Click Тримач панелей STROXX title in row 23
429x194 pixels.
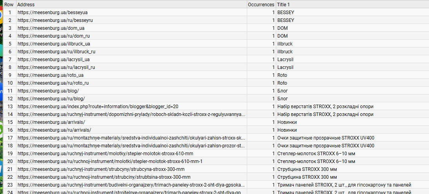[x=344, y=185]
